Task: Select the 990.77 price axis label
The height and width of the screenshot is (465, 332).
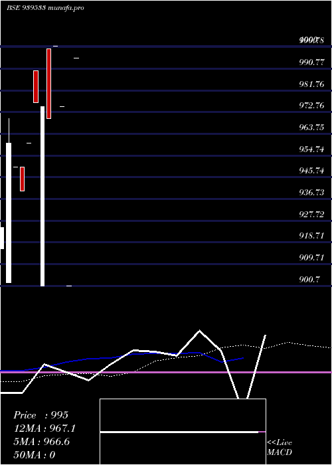Action: point(311,62)
